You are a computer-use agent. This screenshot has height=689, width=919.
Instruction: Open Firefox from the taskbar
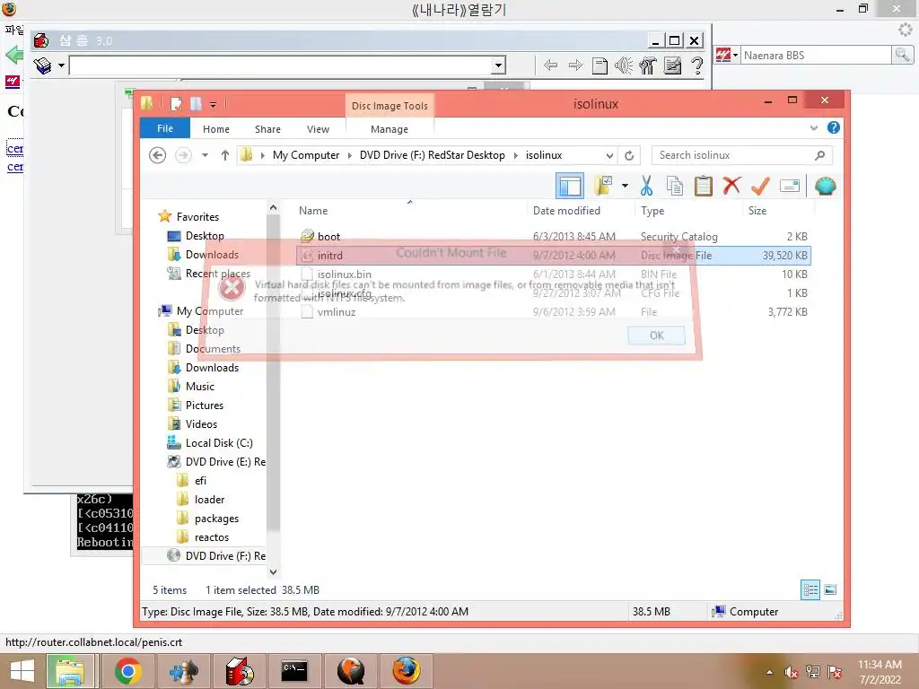[406, 671]
